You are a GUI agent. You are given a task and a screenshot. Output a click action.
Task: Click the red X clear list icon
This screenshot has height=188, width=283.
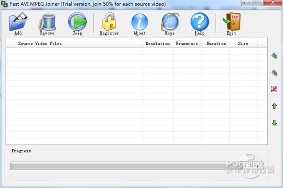[274, 89]
